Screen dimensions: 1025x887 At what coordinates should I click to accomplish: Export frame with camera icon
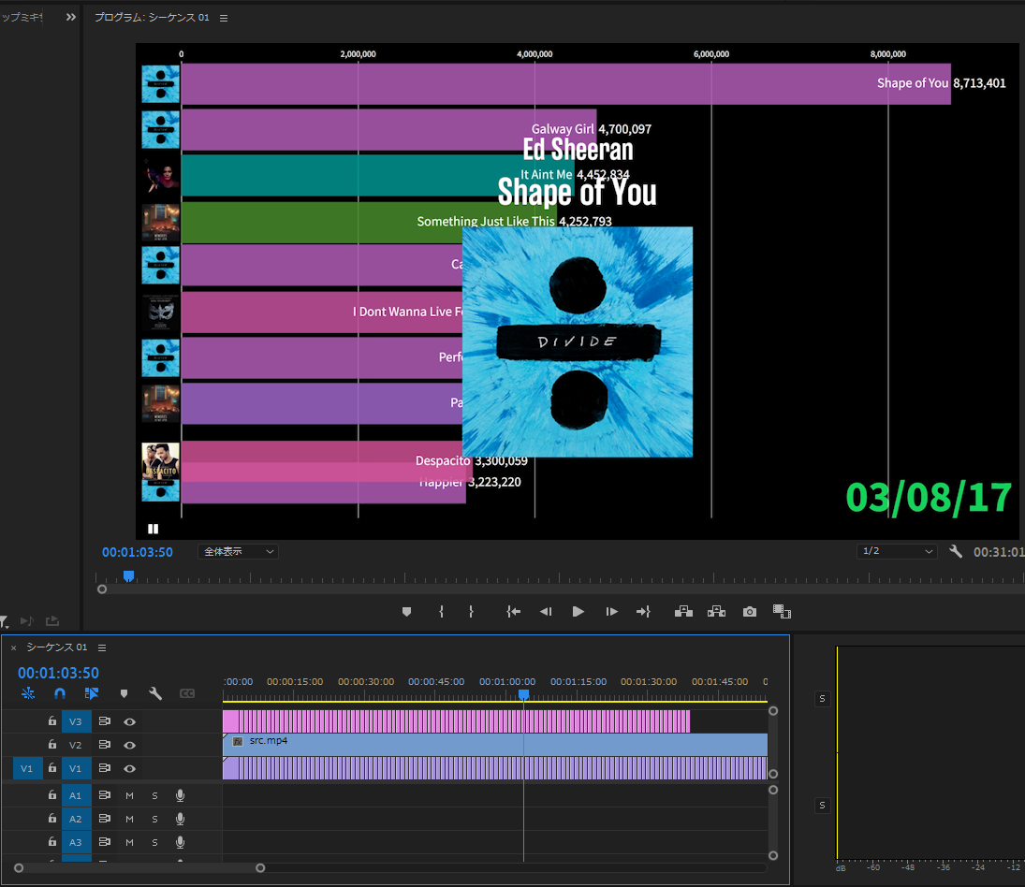click(750, 612)
